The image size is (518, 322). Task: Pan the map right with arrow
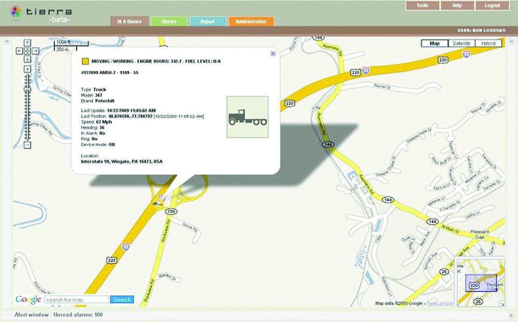pyautogui.click(x=35, y=51)
